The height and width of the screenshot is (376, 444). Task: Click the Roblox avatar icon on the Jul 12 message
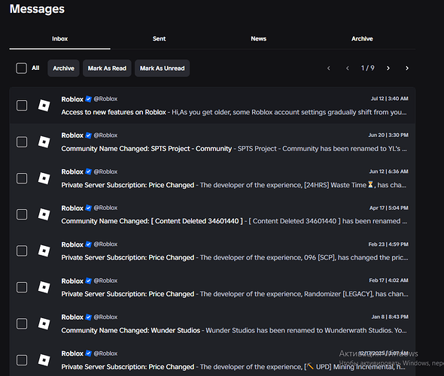(44, 105)
